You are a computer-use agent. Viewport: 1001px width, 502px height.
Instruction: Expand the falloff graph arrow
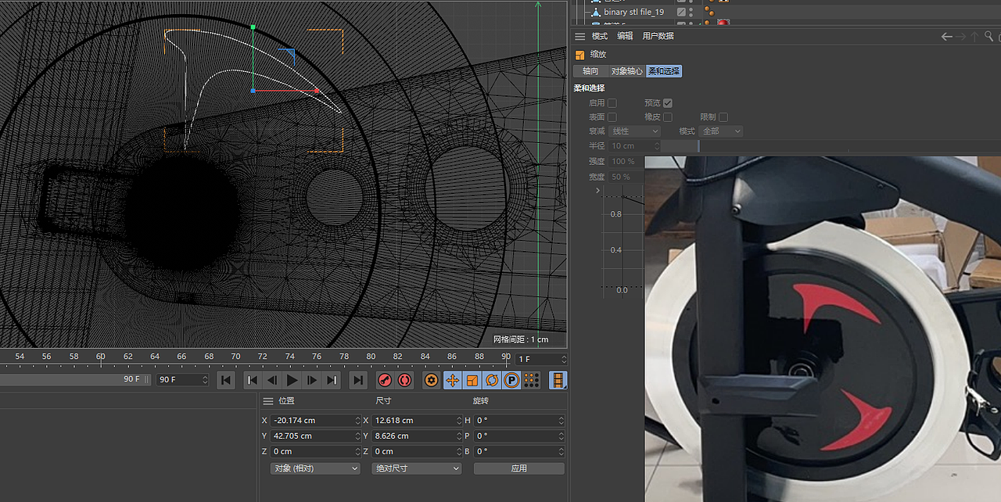[598, 190]
